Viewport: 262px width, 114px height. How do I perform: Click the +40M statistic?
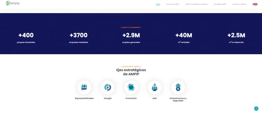coord(184,35)
